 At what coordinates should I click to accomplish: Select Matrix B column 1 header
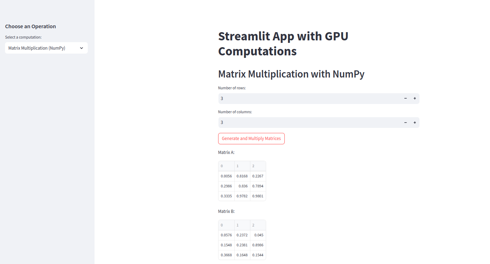(x=242, y=225)
